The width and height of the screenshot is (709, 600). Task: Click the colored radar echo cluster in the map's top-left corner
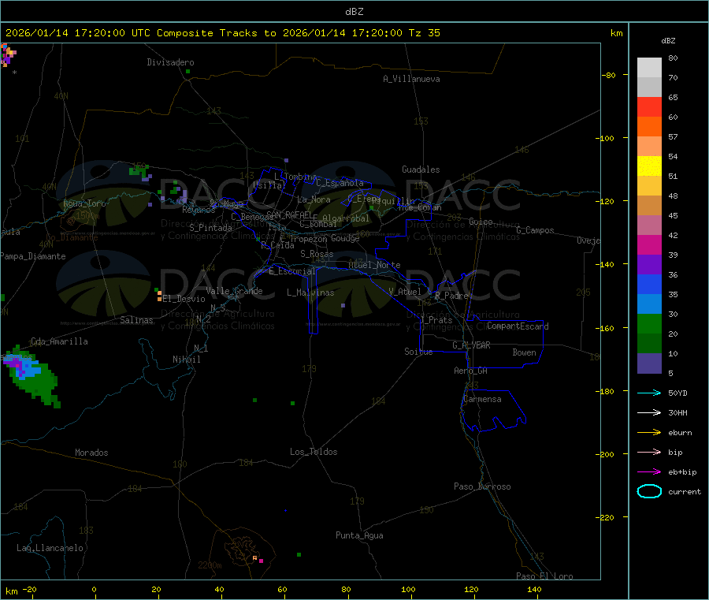click(8, 54)
